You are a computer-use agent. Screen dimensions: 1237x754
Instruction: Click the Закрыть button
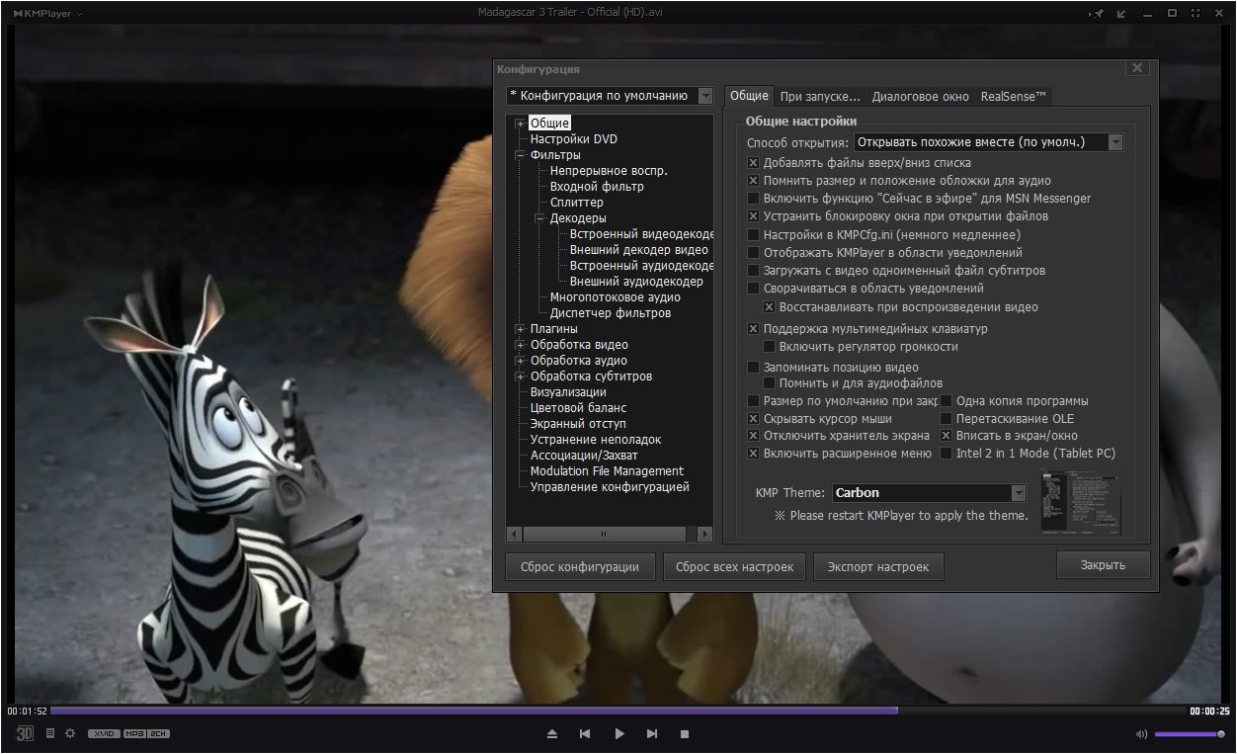click(1103, 565)
